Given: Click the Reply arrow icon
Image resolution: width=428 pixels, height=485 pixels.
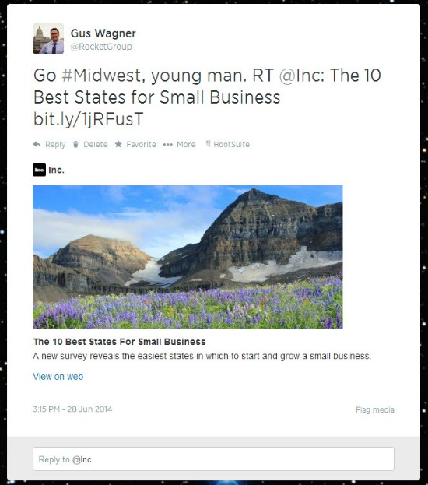Looking at the screenshot, I should [x=37, y=144].
